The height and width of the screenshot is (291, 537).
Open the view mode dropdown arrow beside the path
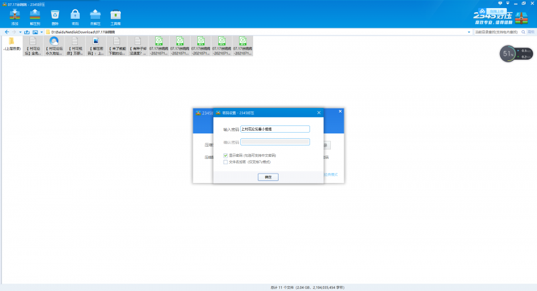click(x=41, y=32)
